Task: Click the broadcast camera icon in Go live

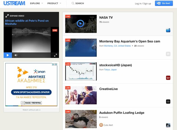Action: click(x=159, y=3)
